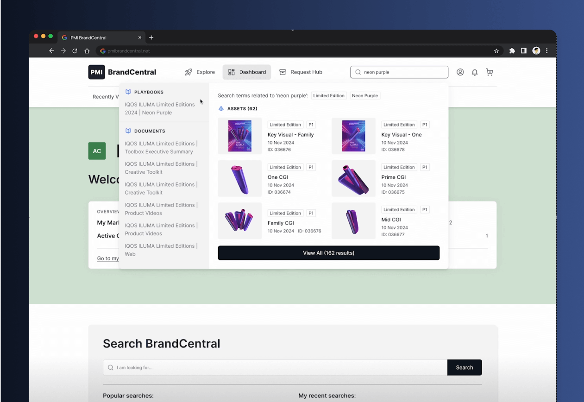Click the 'Mid CGI' asset title
Image resolution: width=584 pixels, height=402 pixels.
(391, 220)
